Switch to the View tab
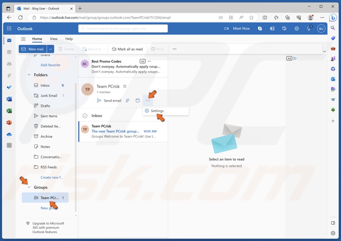The width and height of the screenshot is (341, 241). [x=54, y=39]
